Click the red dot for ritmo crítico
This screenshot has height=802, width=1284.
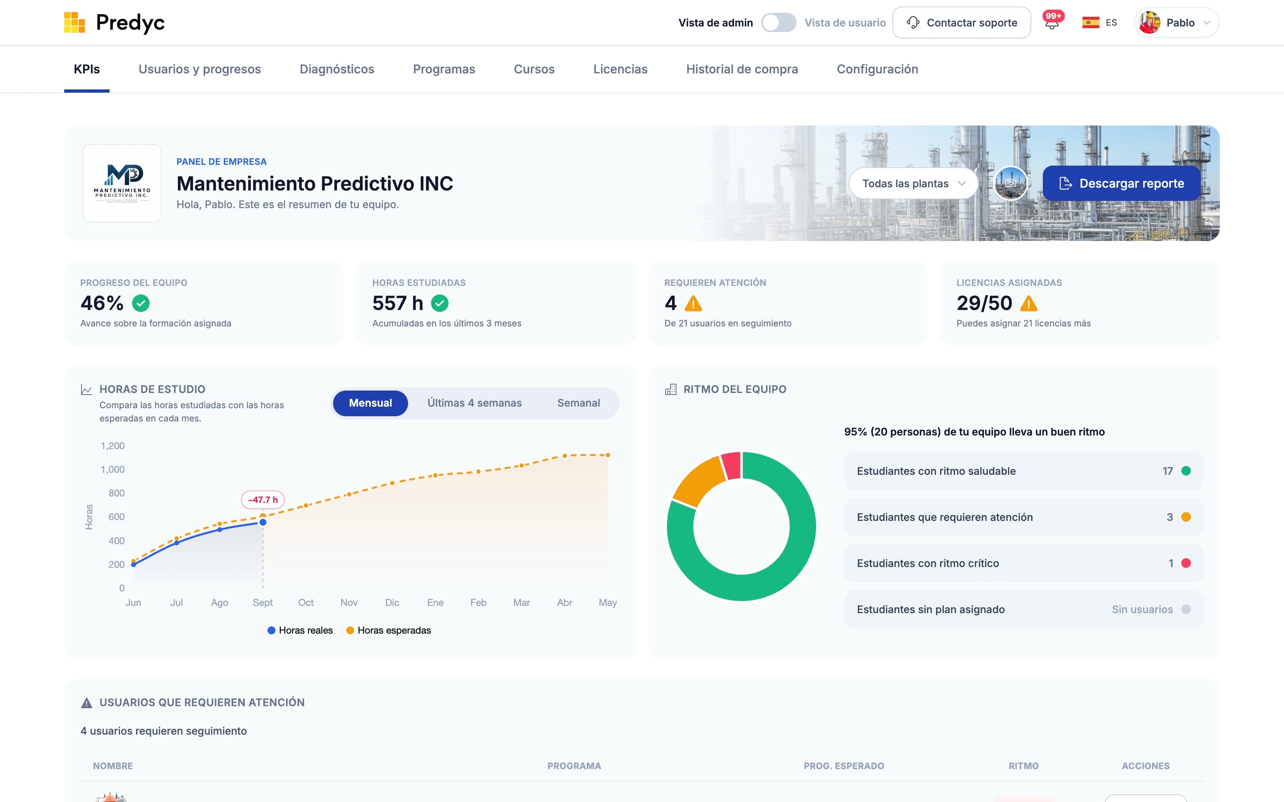pyautogui.click(x=1186, y=563)
